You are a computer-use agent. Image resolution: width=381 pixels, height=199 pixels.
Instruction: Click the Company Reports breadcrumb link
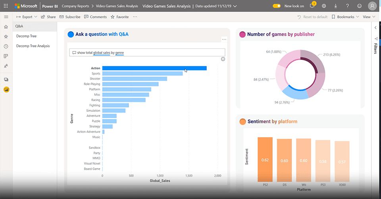[x=75, y=6]
